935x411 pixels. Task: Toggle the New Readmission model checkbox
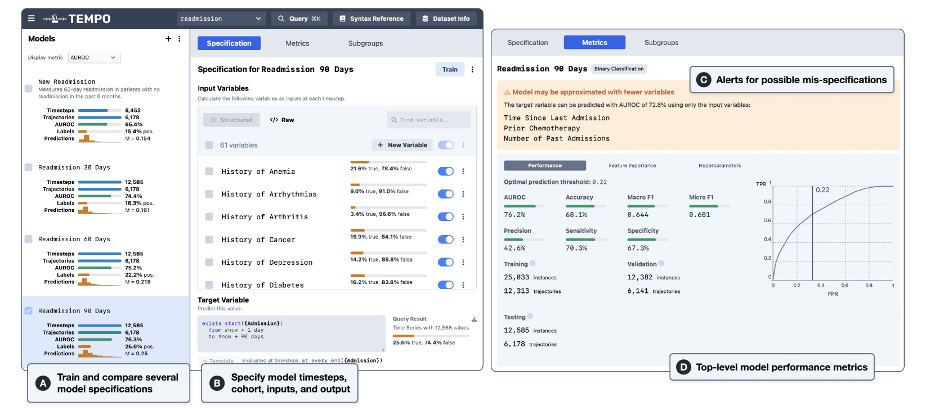[x=29, y=88]
